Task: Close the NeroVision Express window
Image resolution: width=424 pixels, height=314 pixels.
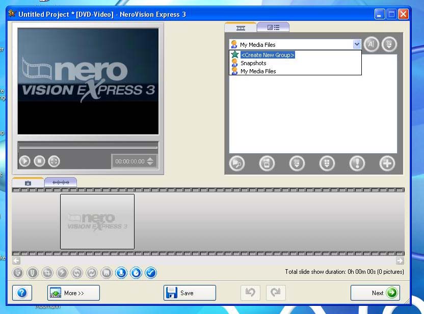Action: pyautogui.click(x=403, y=14)
